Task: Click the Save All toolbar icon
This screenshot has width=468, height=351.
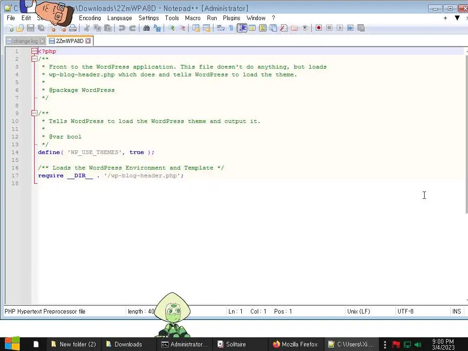Action: [x=41, y=28]
